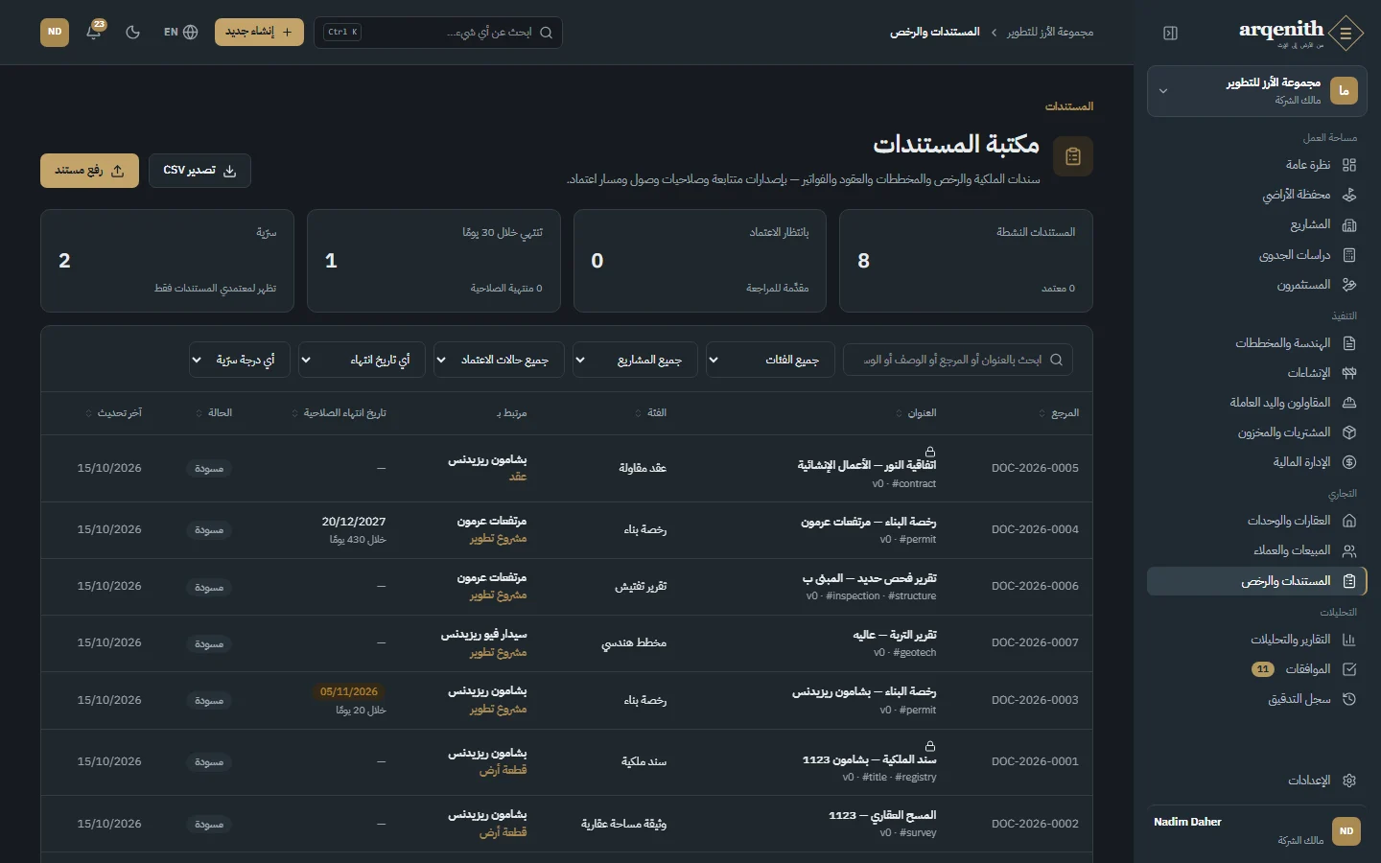1381x863 pixels.
Task: Click تصدير CSV export button
Action: click(199, 171)
